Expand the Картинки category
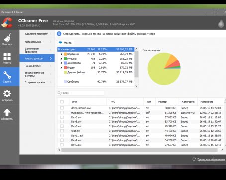The width and height of the screenshot is (226, 180). tap(61, 54)
